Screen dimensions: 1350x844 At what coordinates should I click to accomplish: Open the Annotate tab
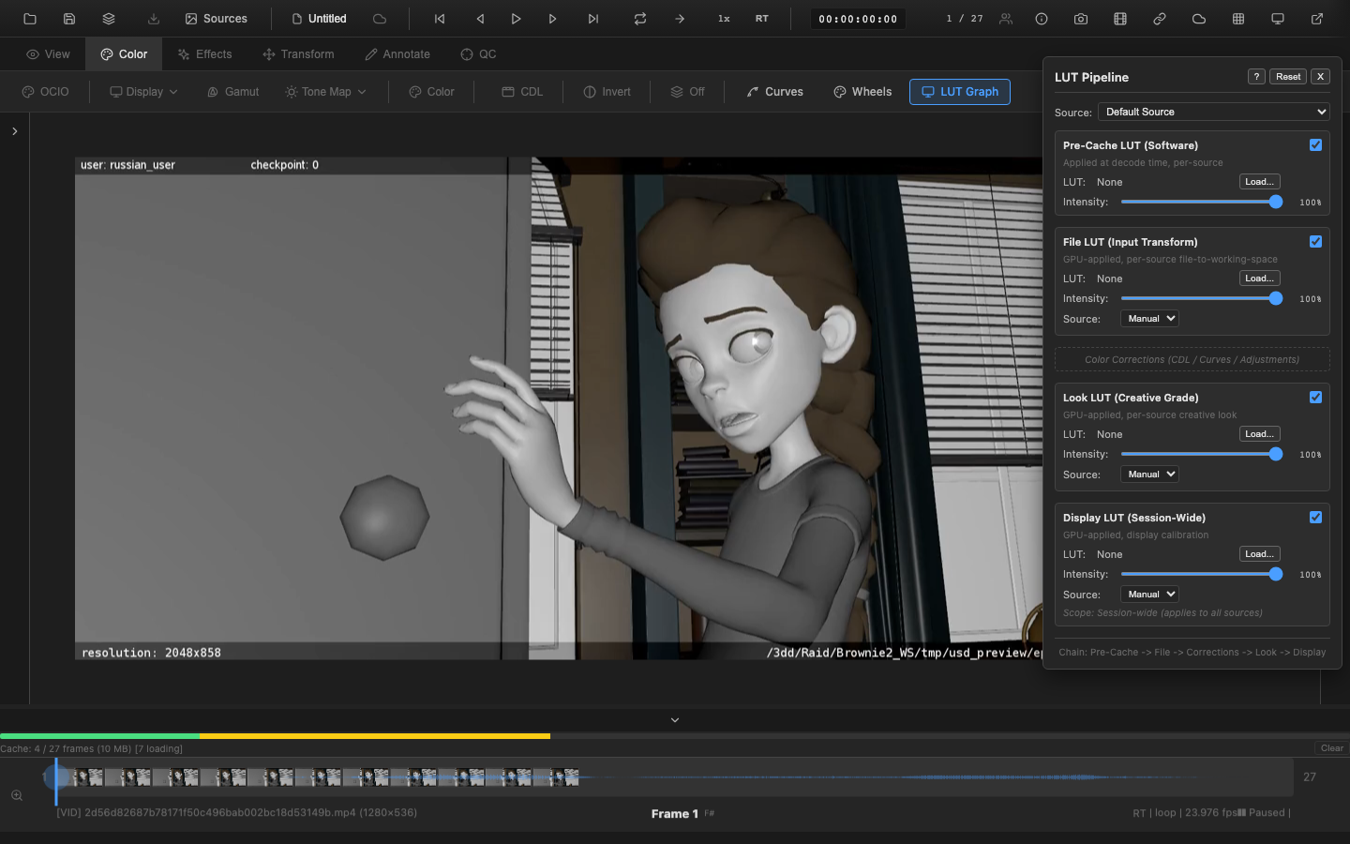(397, 53)
